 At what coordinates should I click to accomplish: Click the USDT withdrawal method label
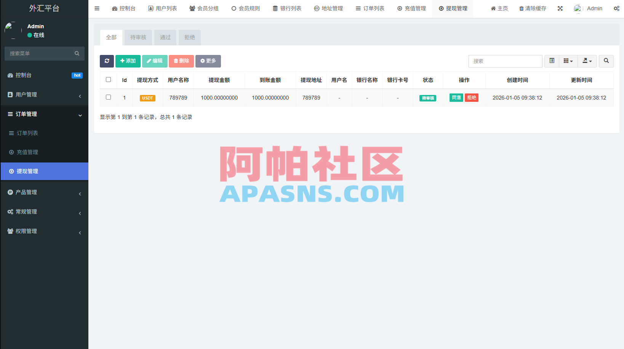tap(147, 98)
